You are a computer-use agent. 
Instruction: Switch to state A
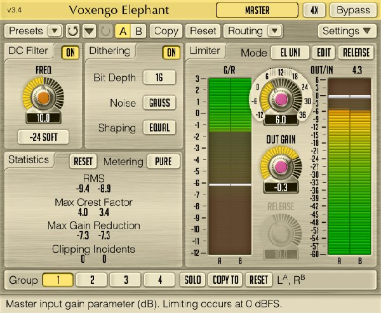tap(123, 31)
